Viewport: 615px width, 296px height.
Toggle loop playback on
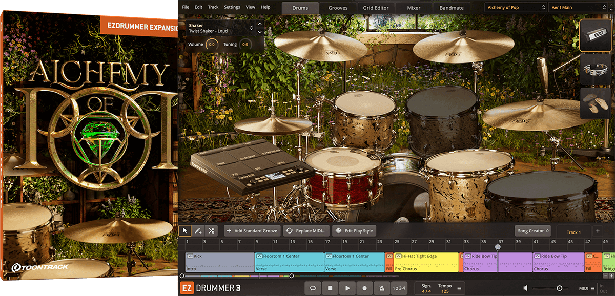[x=313, y=288]
